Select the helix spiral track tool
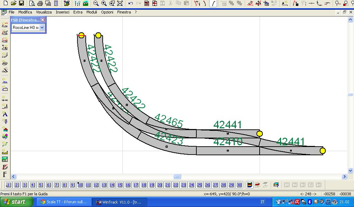Screen dimensions: 354x207 pos(5,63)
